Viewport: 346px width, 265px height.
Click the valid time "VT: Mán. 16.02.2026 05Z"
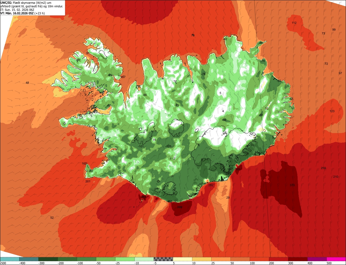click(x=17, y=13)
